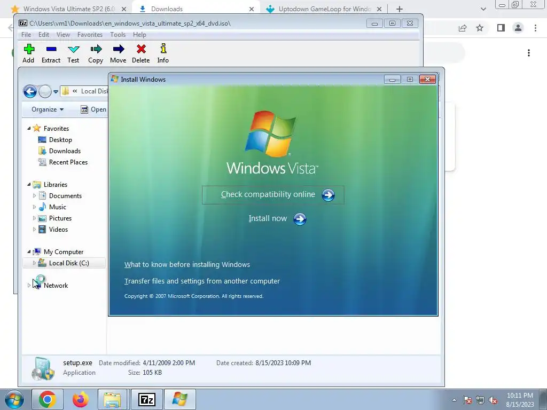This screenshot has width=547, height=410.
Task: Open the Favorites menu in 7-Zip
Action: pyautogui.click(x=90, y=35)
